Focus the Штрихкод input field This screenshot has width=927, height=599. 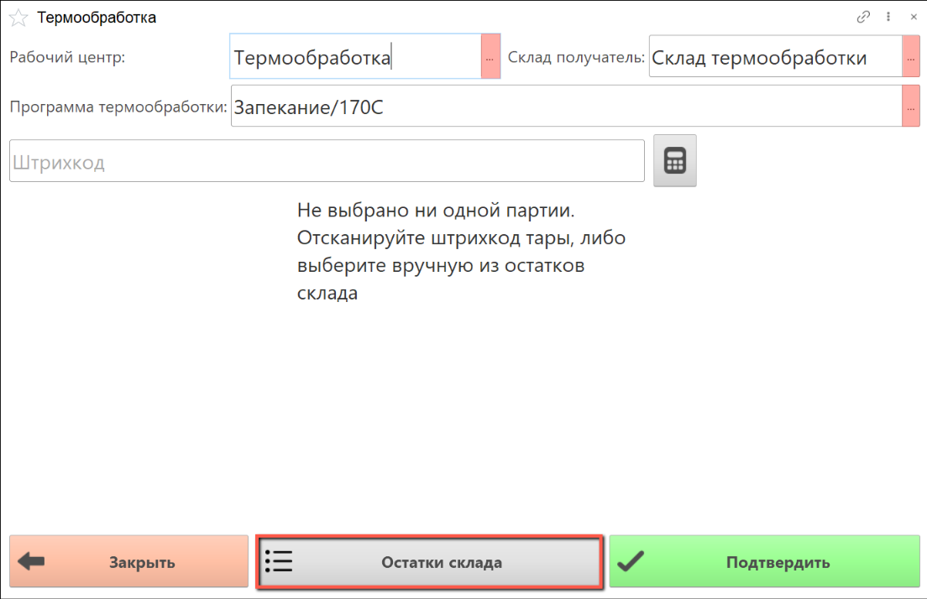tap(326, 161)
